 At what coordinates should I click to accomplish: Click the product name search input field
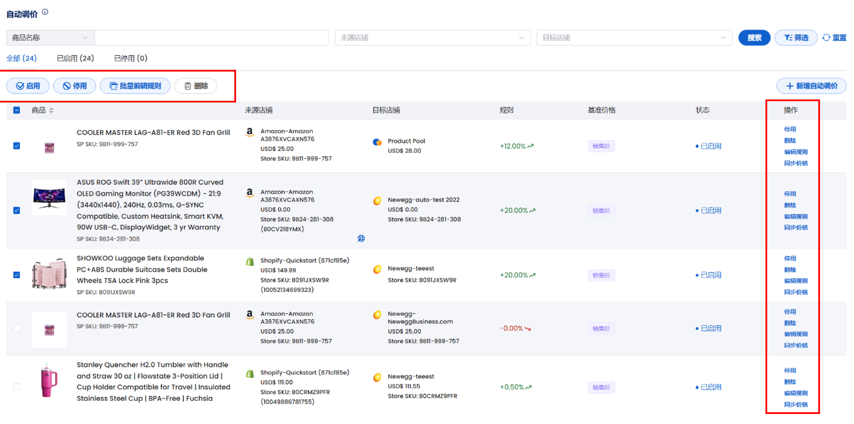click(211, 38)
